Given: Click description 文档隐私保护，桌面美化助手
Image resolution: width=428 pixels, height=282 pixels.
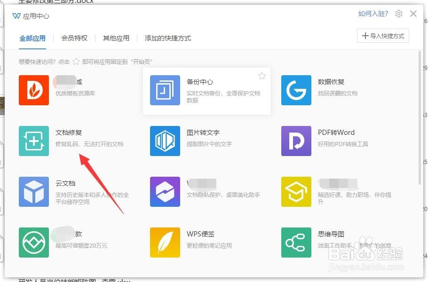Looking at the screenshot, I should [x=223, y=195].
